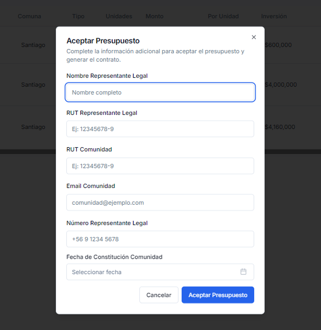Submit with the blue Aceptar Presupuesto button
Screen dimensions: 321x330
tap(218, 295)
